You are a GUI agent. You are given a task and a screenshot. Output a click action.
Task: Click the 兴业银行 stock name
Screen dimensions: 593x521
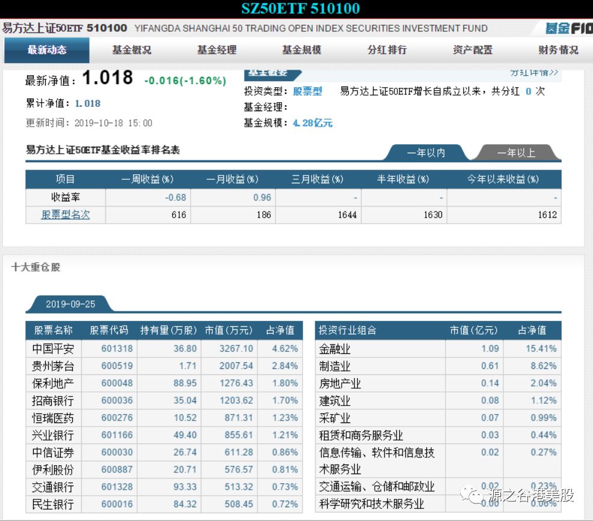click(53, 435)
